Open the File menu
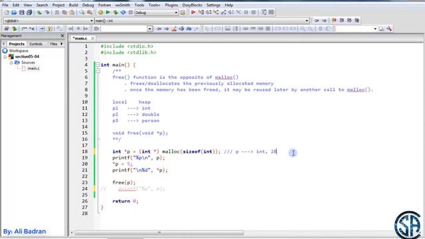This screenshot has width=425, height=239. [5, 5]
